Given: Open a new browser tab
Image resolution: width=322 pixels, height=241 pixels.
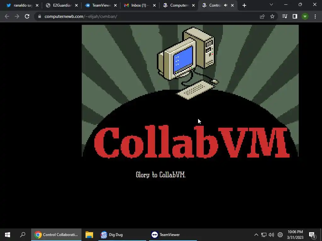Looking at the screenshot, I should [x=244, y=6].
